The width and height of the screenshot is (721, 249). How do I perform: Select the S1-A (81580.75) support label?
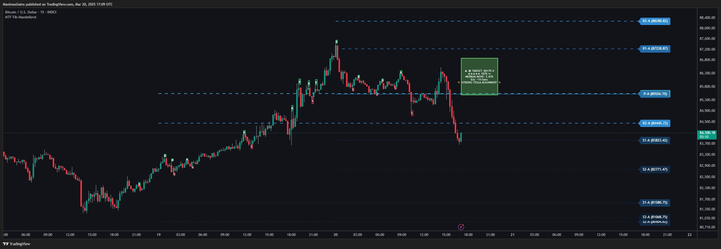click(655, 203)
